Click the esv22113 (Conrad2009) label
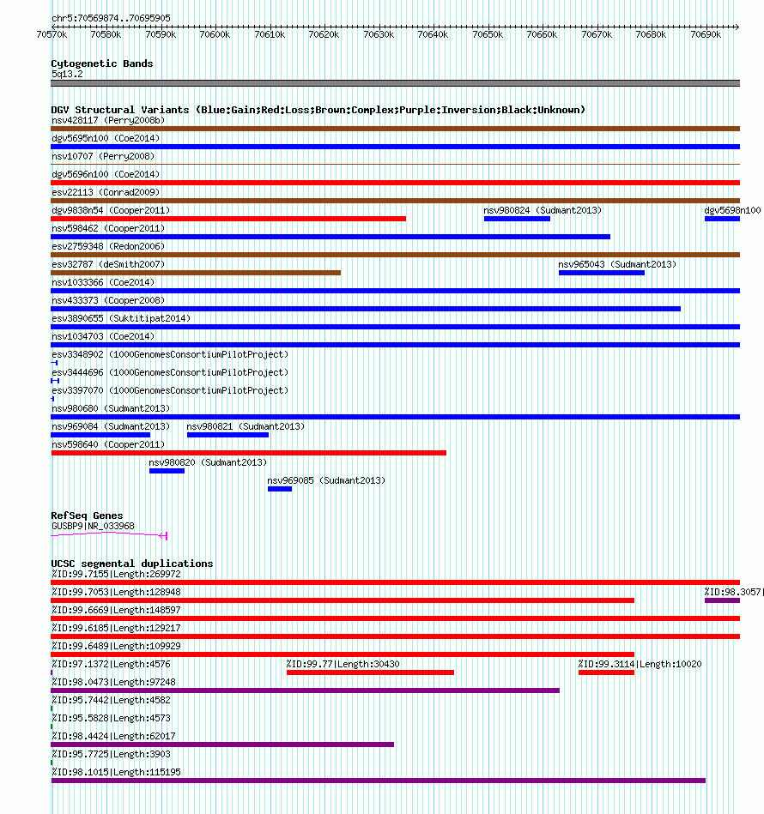The width and height of the screenshot is (764, 814). click(x=106, y=192)
